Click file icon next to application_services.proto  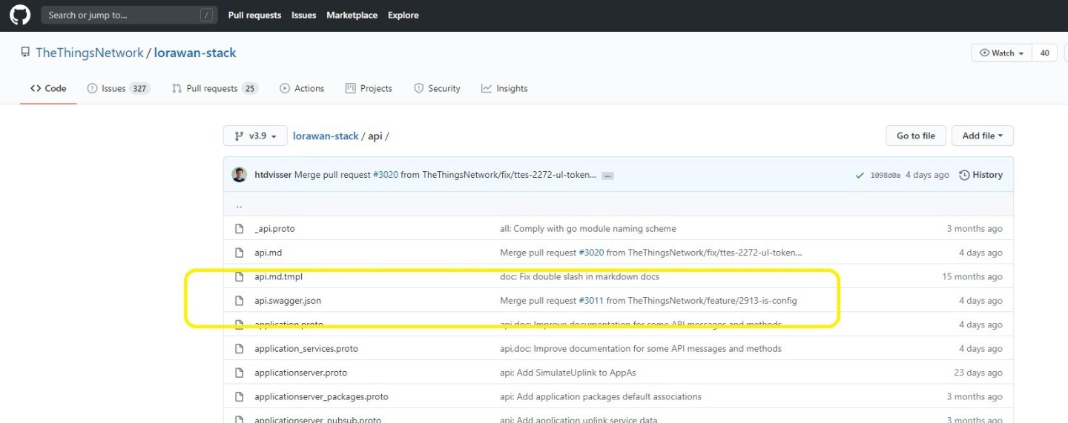tap(240, 348)
